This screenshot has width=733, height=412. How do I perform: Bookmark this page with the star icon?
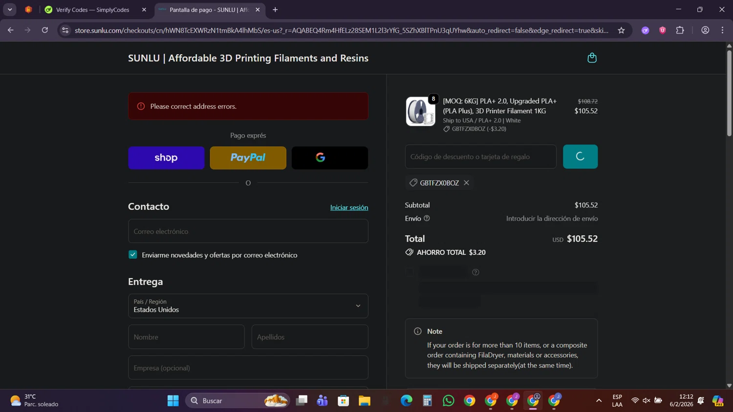pyautogui.click(x=621, y=30)
